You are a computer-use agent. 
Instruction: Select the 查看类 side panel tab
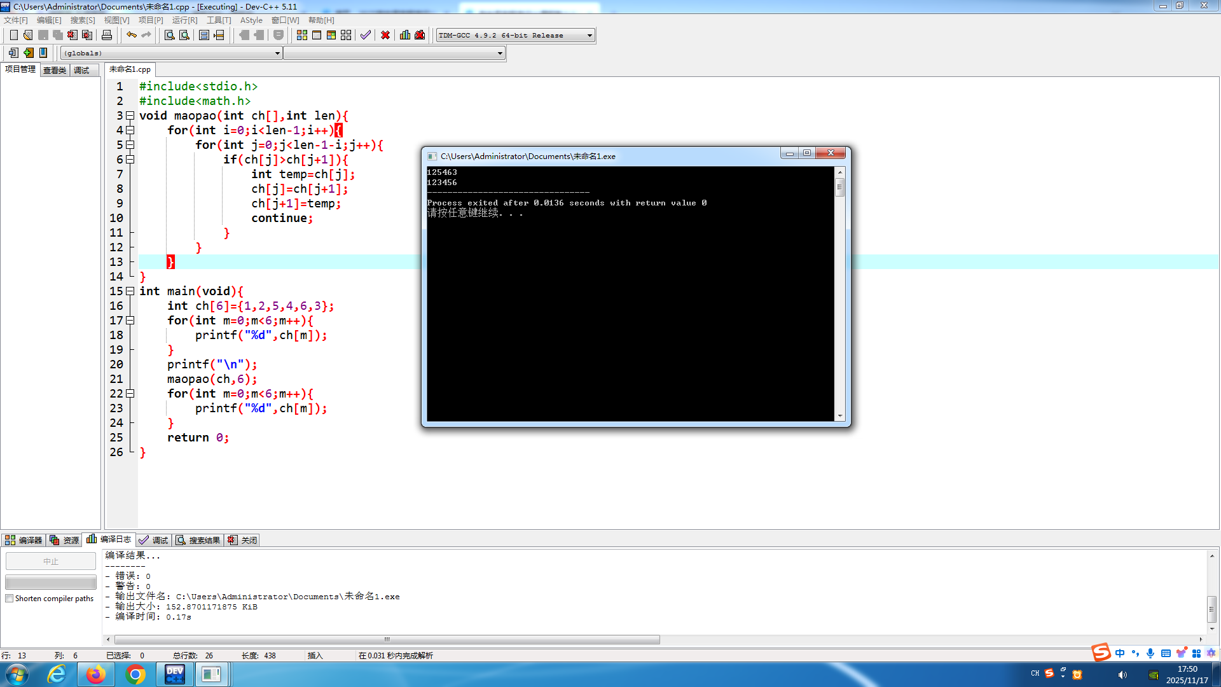(x=55, y=70)
